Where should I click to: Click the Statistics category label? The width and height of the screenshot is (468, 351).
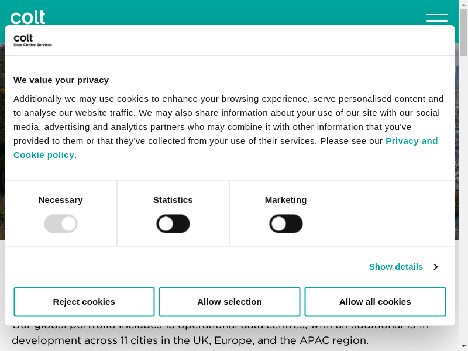[x=173, y=200]
